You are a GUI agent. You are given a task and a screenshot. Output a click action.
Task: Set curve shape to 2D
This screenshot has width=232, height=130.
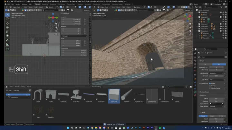pos(205,65)
